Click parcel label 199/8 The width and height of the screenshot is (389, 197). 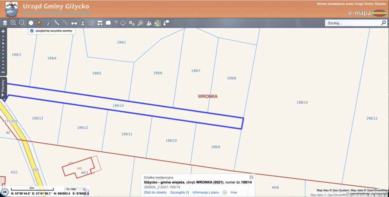(x=231, y=78)
